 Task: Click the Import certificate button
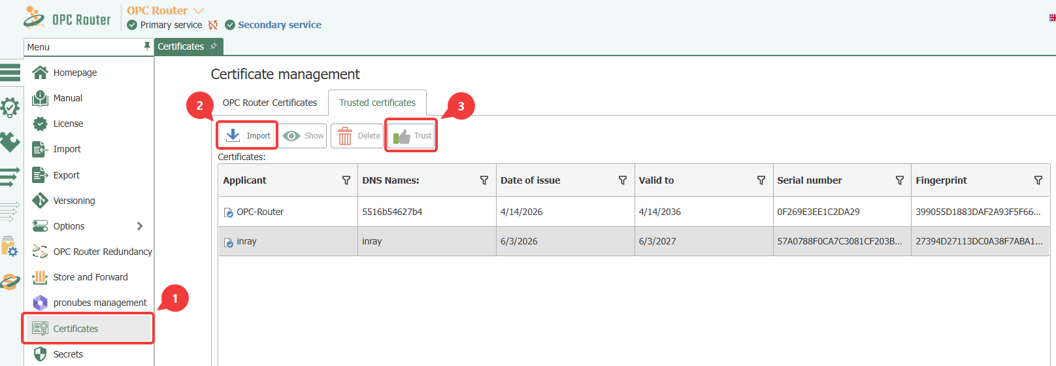click(248, 136)
